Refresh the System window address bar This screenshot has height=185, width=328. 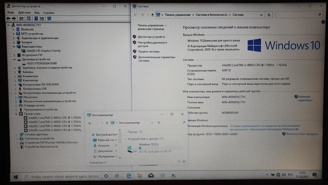click(x=269, y=15)
